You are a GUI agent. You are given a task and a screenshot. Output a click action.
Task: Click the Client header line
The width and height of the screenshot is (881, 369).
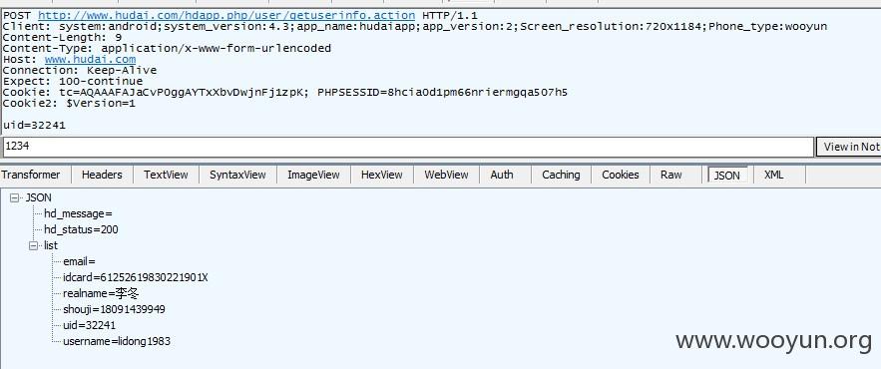pos(415,26)
